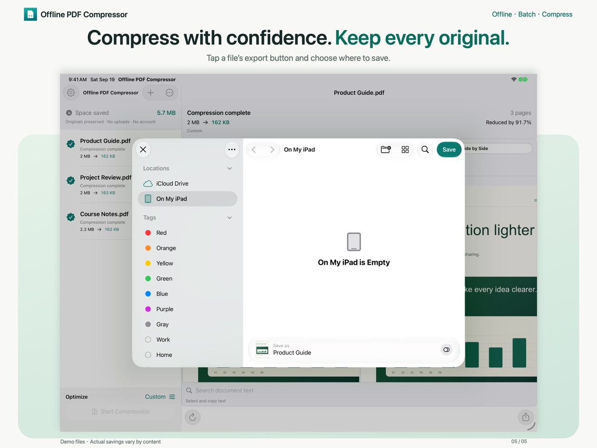Choose the Gray tag
The width and height of the screenshot is (597, 448).
click(x=187, y=324)
